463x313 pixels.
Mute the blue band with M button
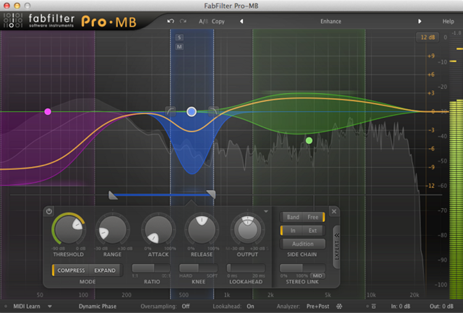point(179,47)
